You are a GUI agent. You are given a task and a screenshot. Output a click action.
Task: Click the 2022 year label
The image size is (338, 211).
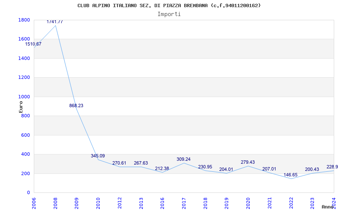[x=291, y=203]
